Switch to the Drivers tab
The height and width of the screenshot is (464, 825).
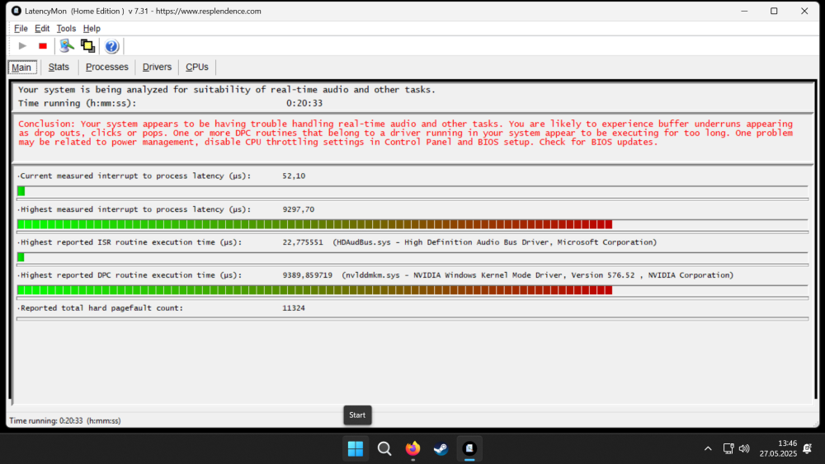[157, 67]
